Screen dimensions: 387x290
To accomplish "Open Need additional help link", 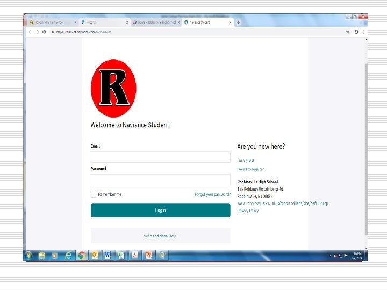I will pyautogui.click(x=160, y=236).
